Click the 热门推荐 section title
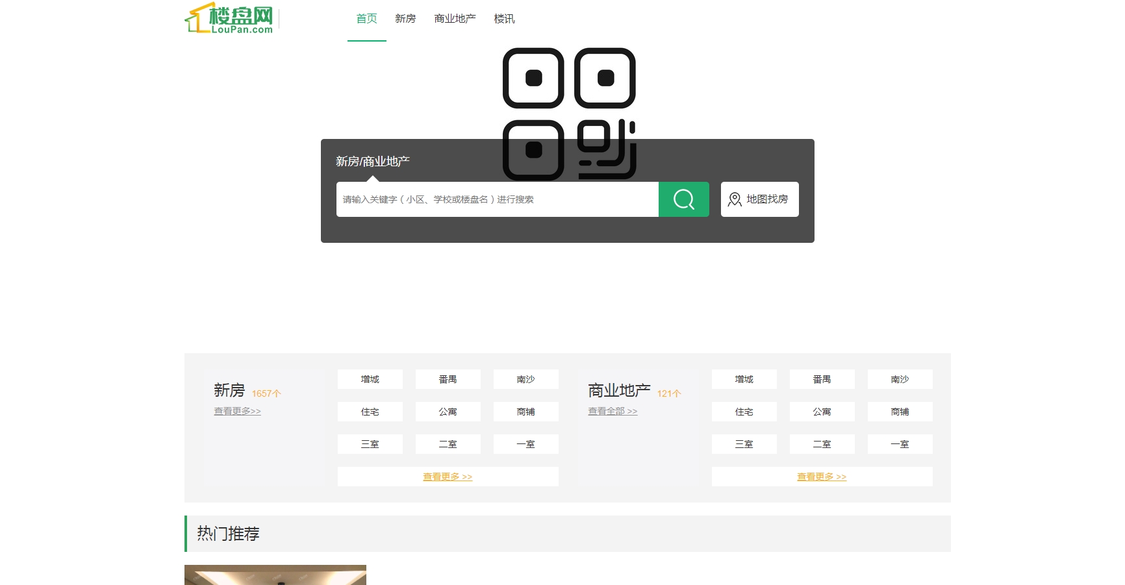The width and height of the screenshot is (1125, 585). [x=229, y=534]
